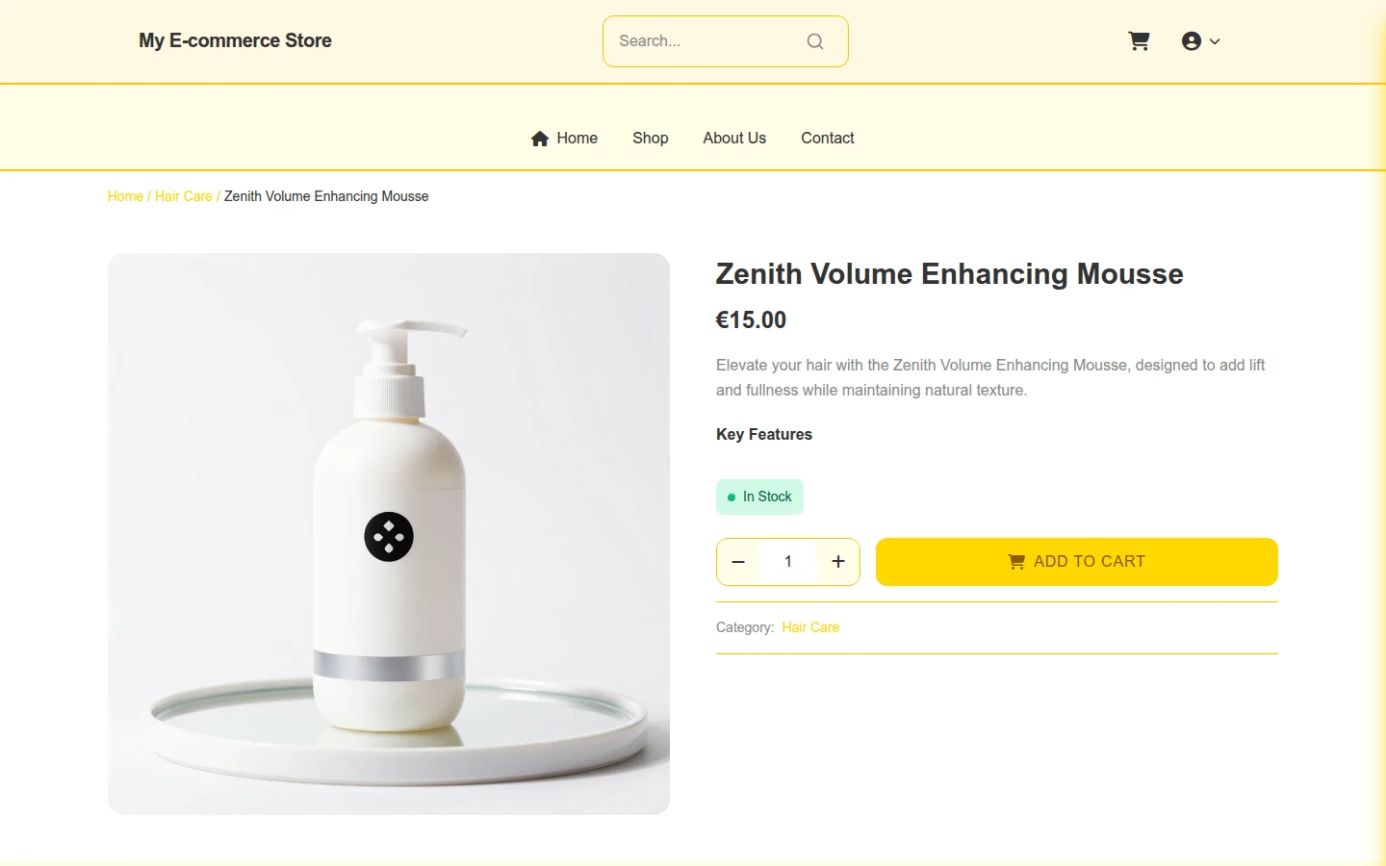The width and height of the screenshot is (1386, 866).
Task: Click the user account avatar icon
Action: (1192, 41)
